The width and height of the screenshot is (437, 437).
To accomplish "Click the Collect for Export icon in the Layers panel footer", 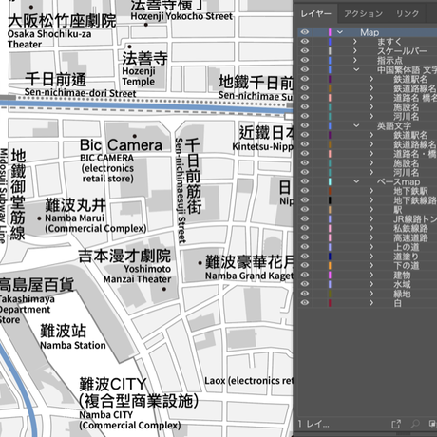I will click(396, 424).
